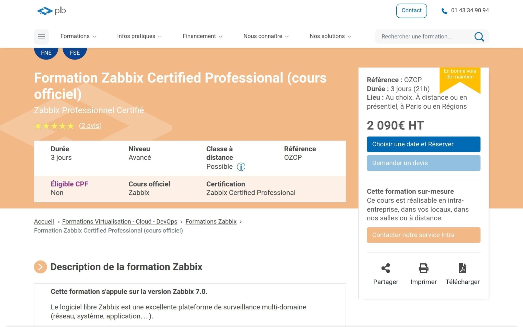Click the Télécharger label
523x327 pixels.
pyautogui.click(x=462, y=282)
